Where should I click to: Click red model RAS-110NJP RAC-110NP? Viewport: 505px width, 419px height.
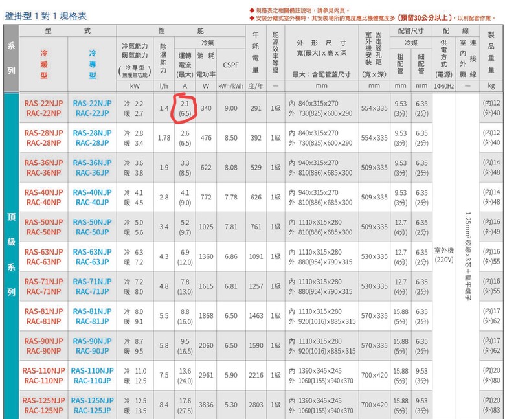[x=44, y=376]
